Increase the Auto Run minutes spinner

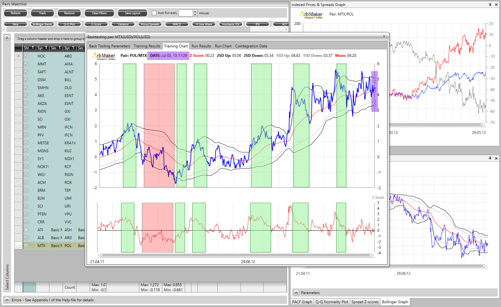coord(195,11)
